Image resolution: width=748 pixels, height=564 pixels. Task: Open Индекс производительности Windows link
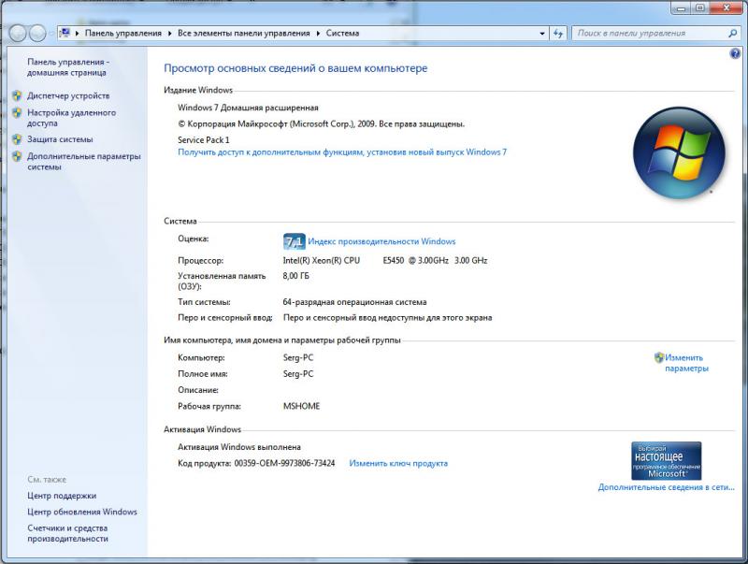tap(381, 241)
